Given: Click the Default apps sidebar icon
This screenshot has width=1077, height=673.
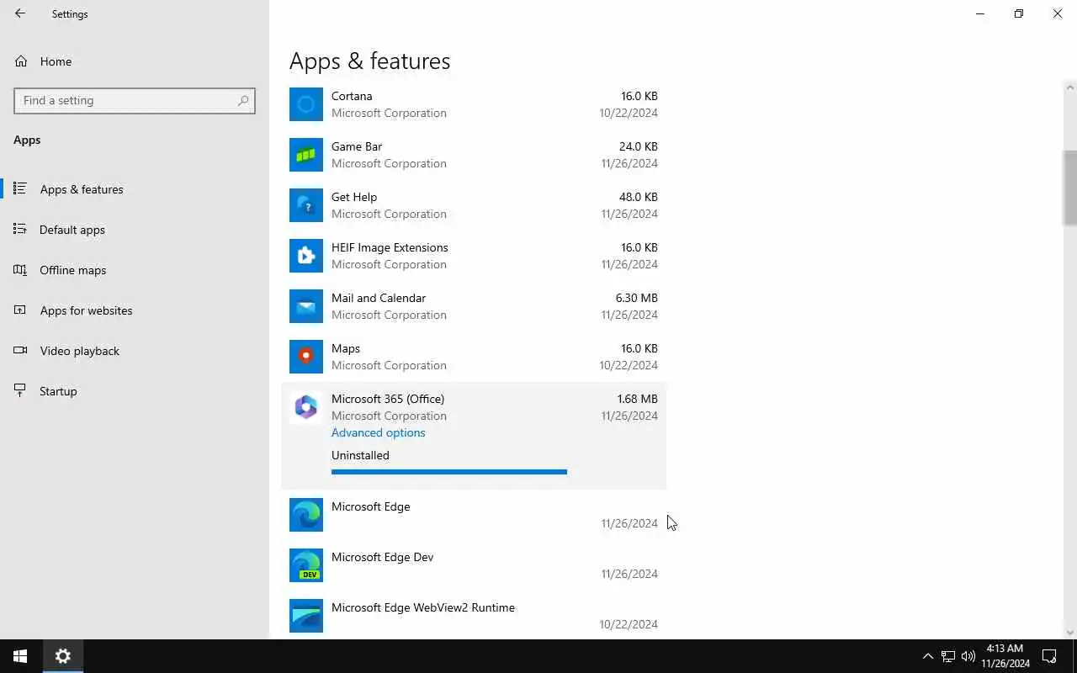Looking at the screenshot, I should point(20,230).
